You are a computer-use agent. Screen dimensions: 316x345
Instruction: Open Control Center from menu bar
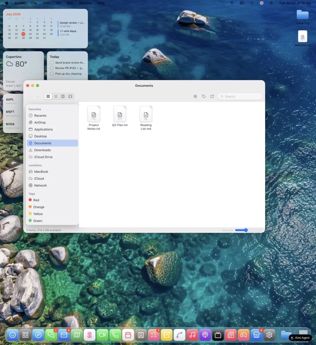tap(271, 3)
